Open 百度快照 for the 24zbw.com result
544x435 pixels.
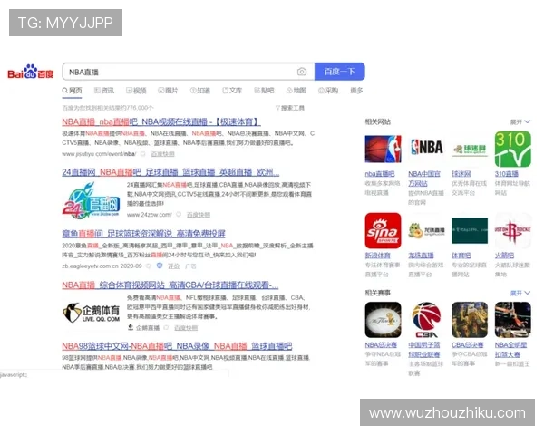point(199,215)
